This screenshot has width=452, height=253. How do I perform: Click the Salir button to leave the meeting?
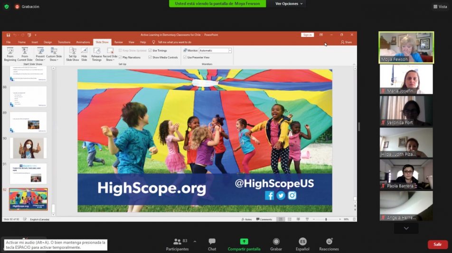tap(438, 244)
